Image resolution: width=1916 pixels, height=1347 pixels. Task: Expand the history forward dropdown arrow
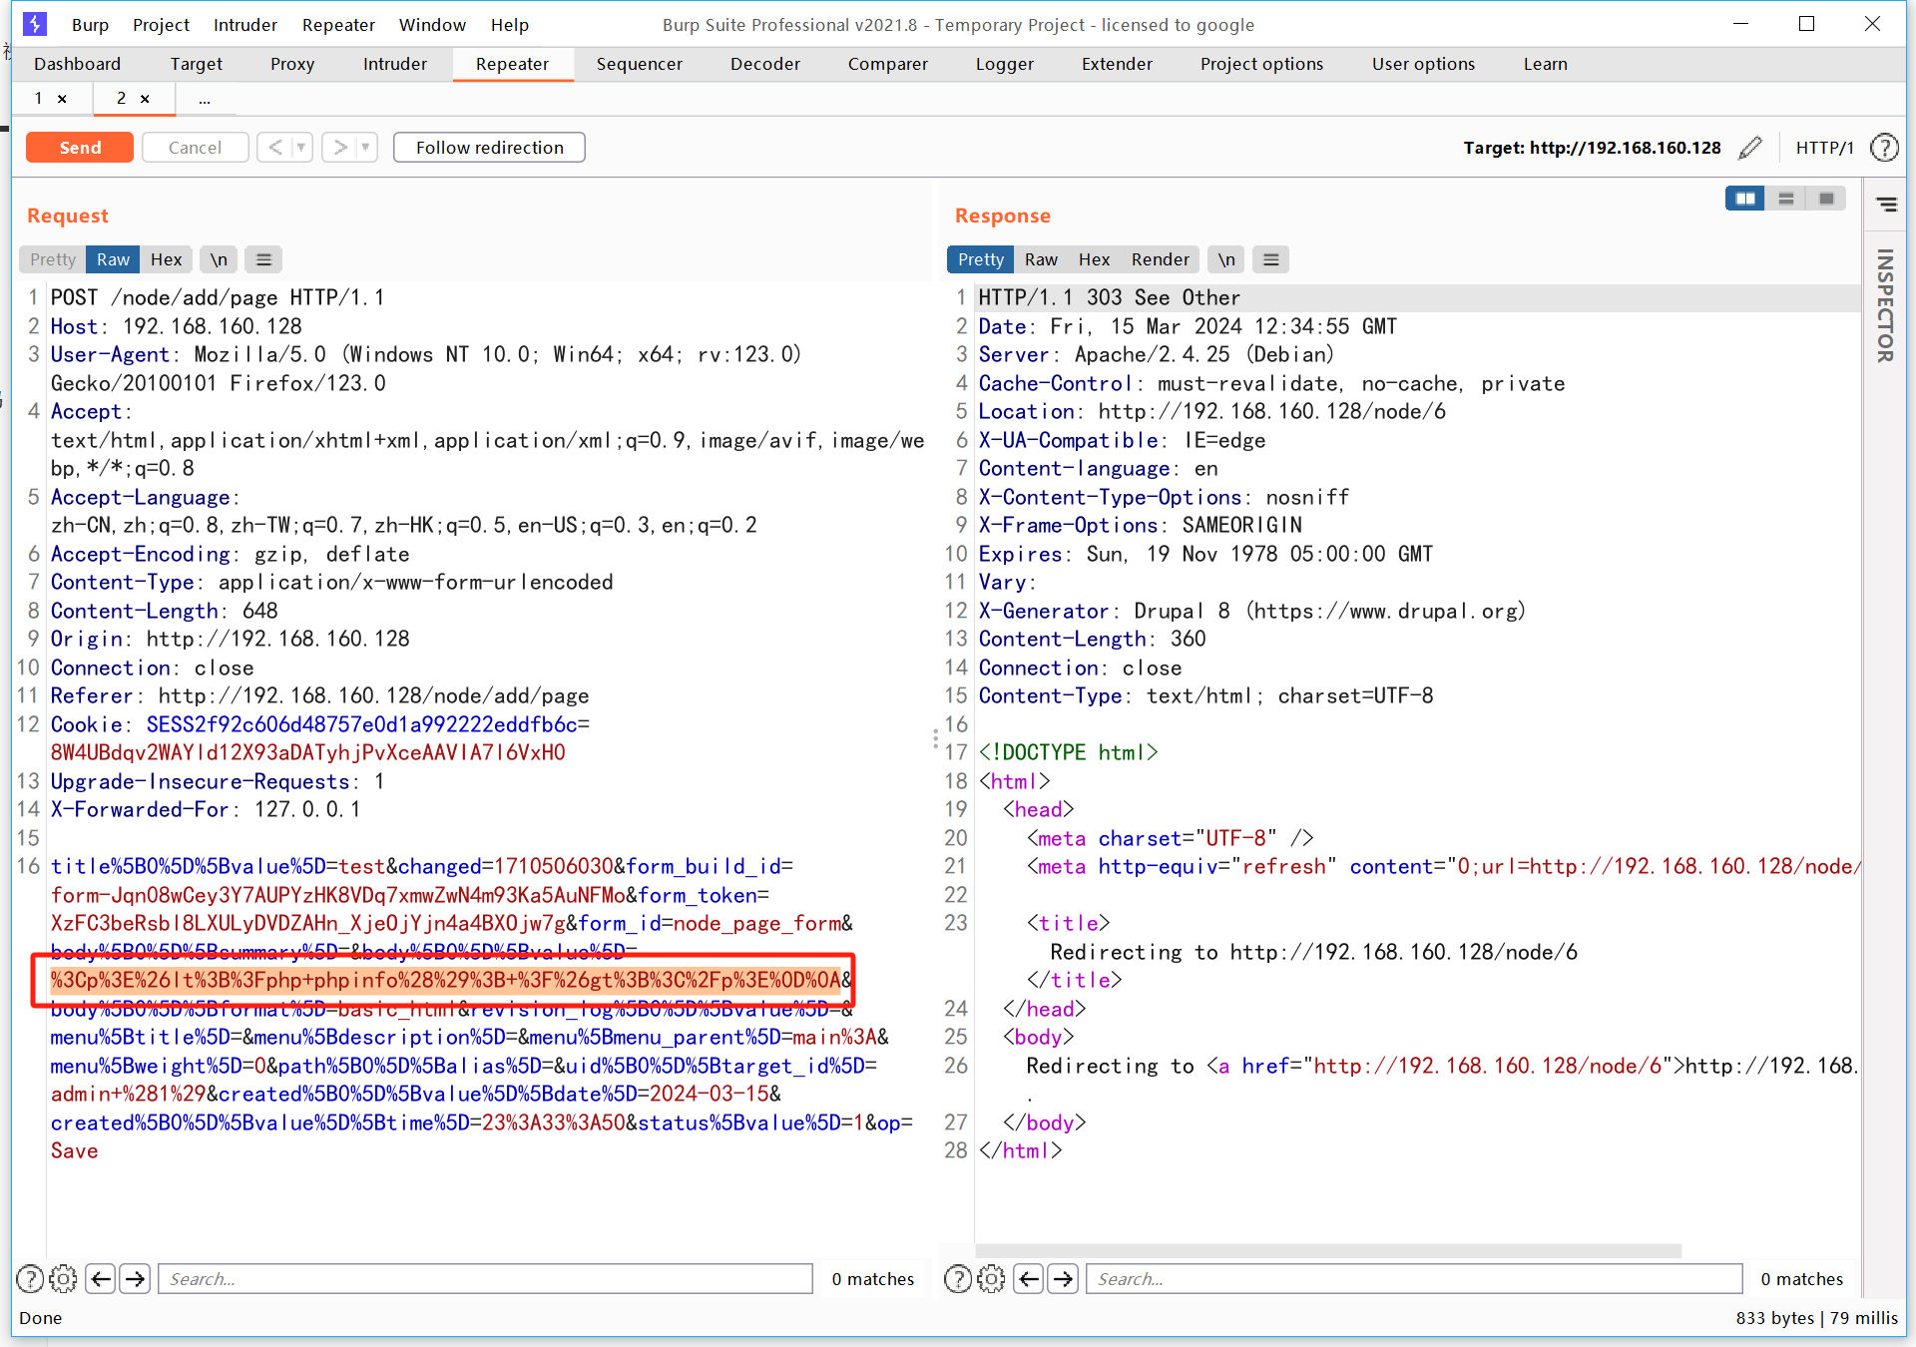coord(365,148)
